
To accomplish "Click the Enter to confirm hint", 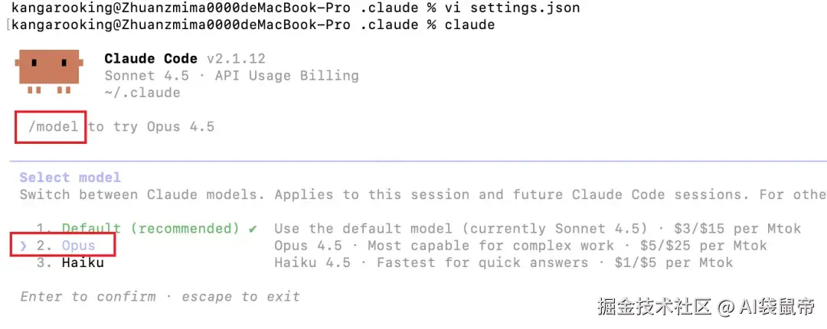I will pyautogui.click(x=88, y=296).
